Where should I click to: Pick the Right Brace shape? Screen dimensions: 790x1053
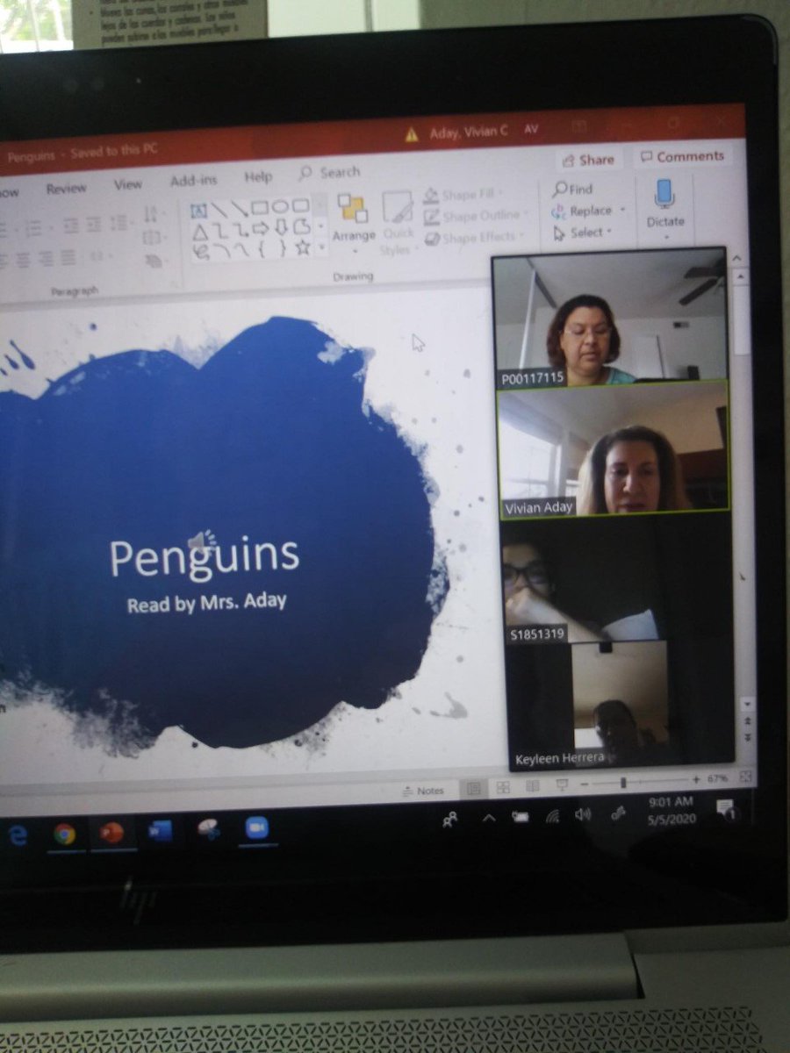282,248
